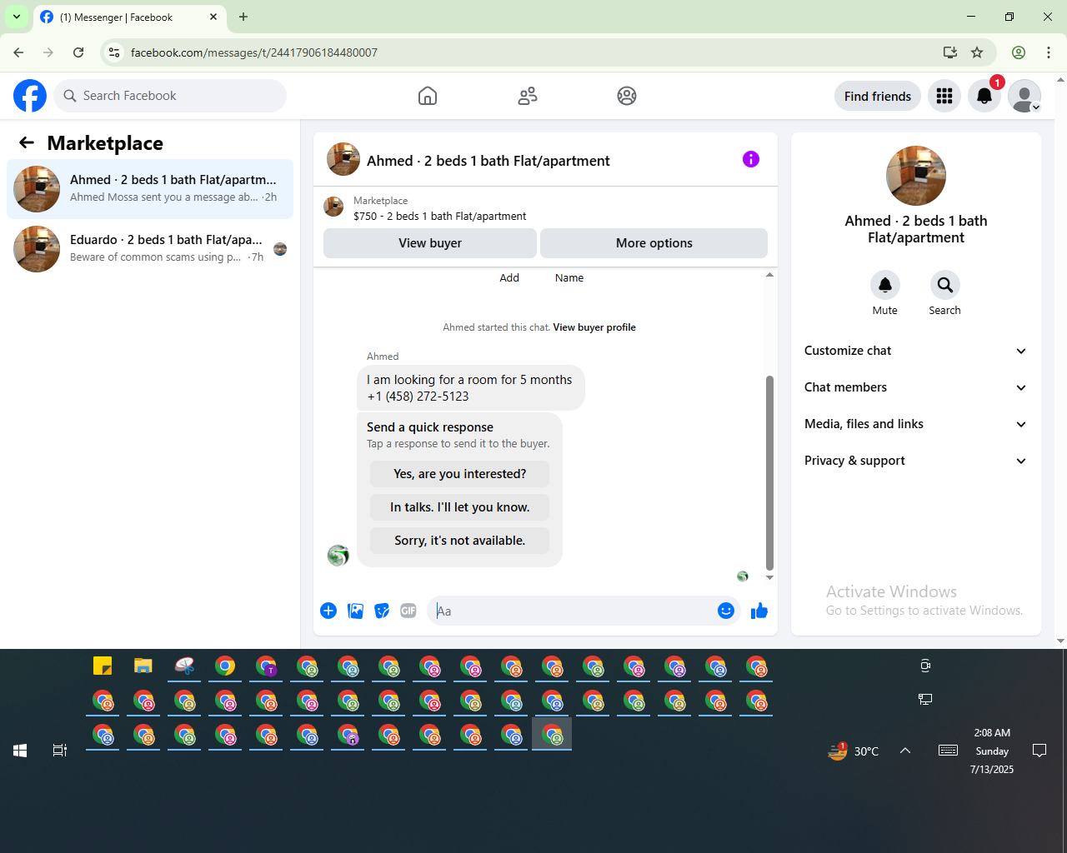This screenshot has height=853, width=1067.
Task: Search within the conversation
Action: click(944, 285)
